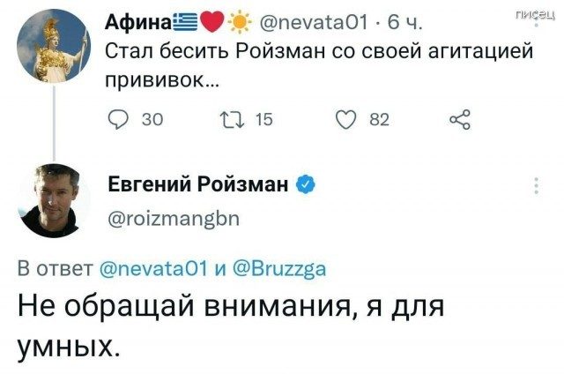Click the Greek flag emoji beside Афина

tap(185, 21)
